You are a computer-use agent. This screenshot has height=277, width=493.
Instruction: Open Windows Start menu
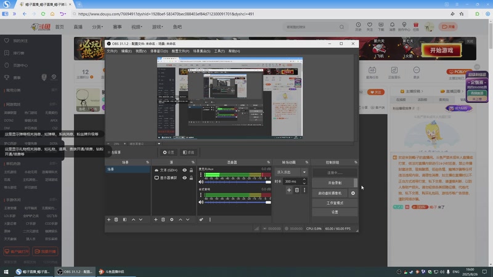(x=6, y=271)
